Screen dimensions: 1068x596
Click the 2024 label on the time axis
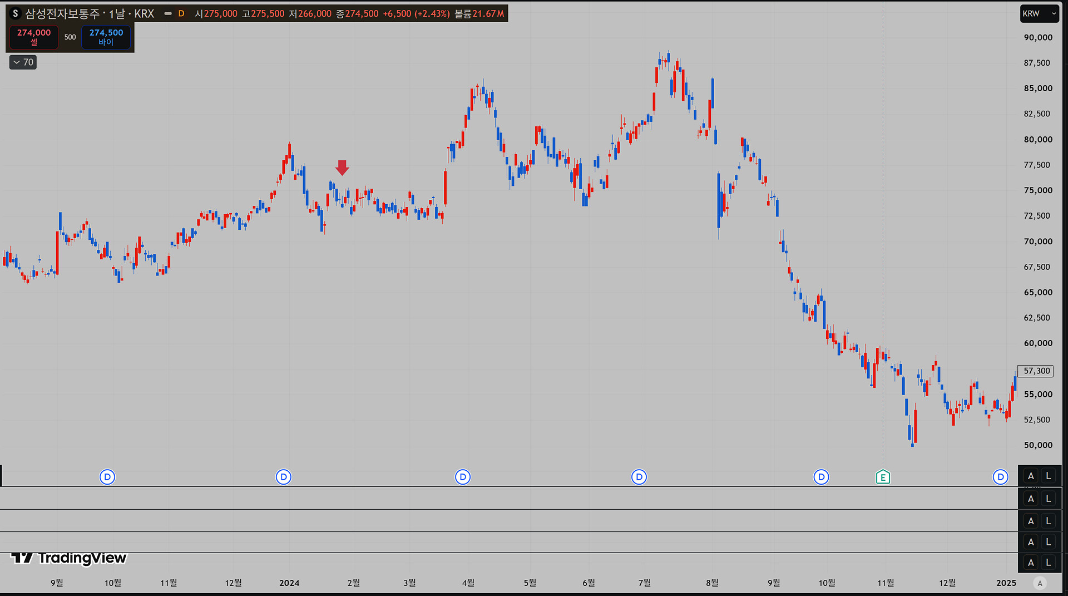[289, 583]
